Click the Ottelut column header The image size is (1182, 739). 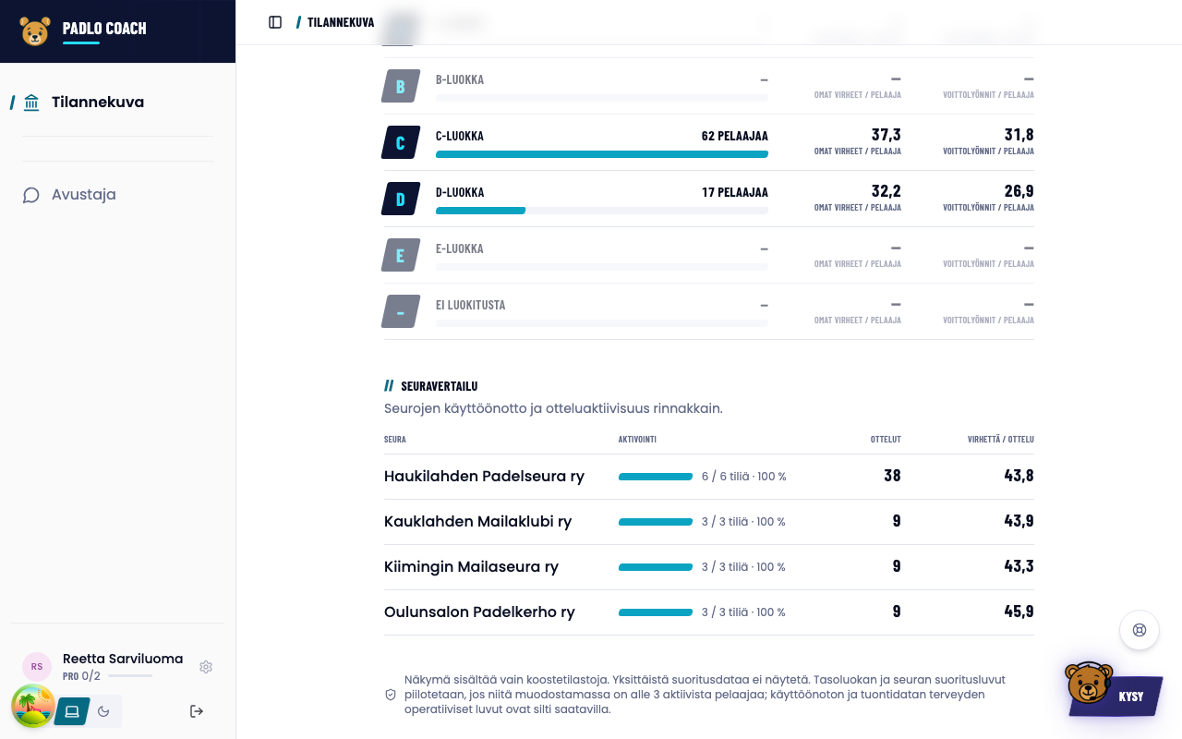tap(886, 439)
